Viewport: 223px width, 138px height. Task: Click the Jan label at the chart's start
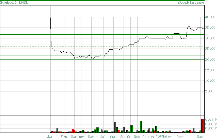[x=50, y=136]
